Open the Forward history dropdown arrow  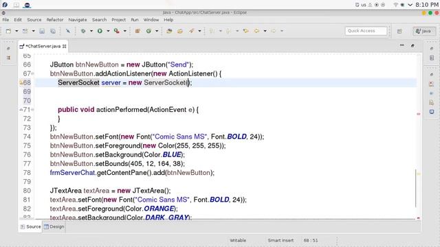(x=282, y=31)
